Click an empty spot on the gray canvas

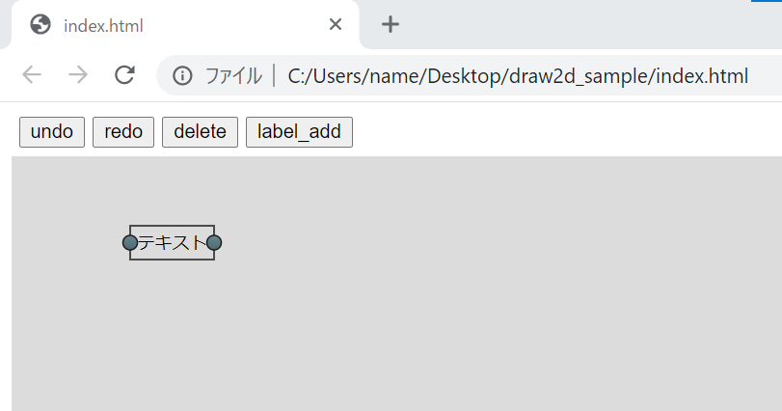coord(448,299)
